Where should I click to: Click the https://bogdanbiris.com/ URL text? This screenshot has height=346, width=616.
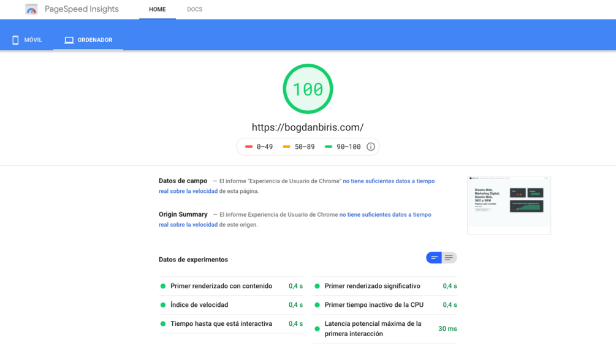click(x=308, y=127)
